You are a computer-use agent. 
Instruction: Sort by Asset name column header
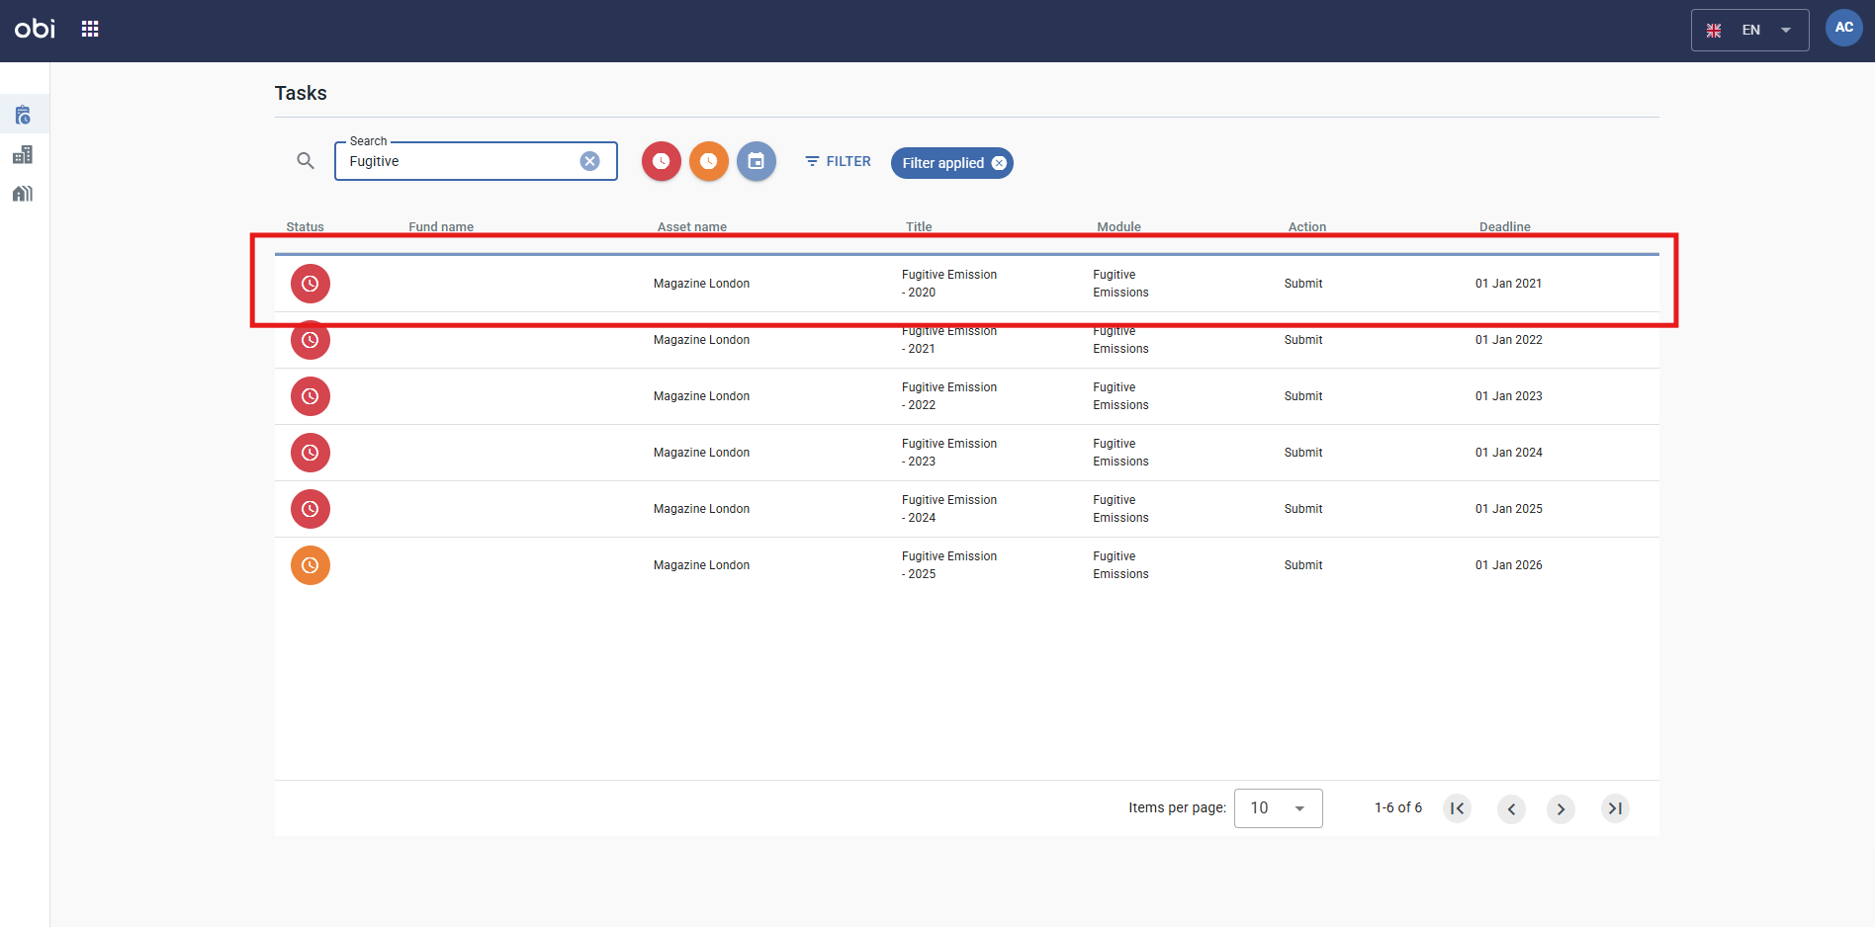(x=692, y=226)
